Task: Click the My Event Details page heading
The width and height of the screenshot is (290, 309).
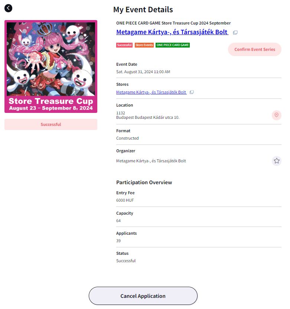Action: [x=143, y=10]
